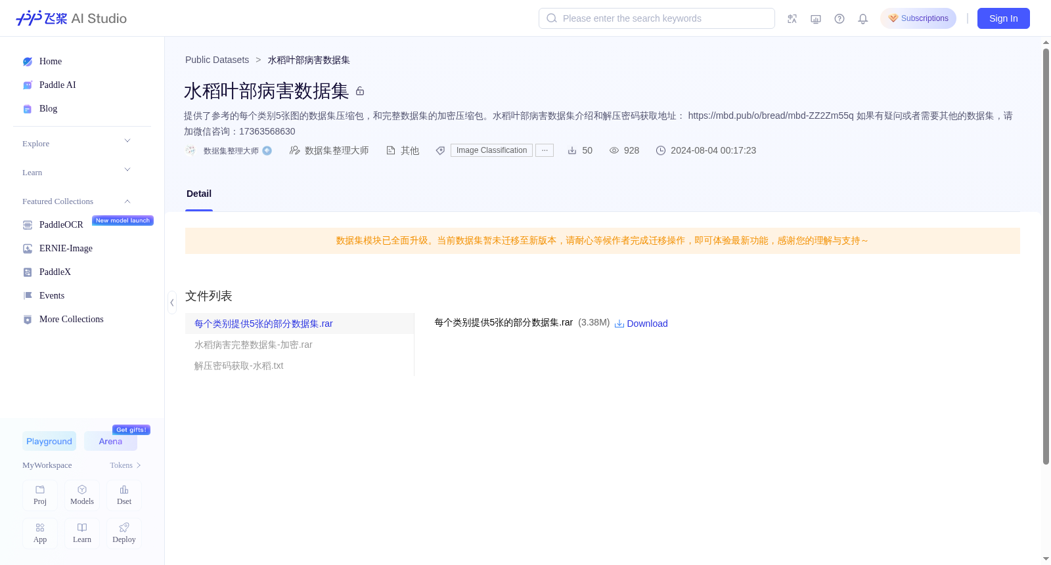Click the lock icon beside dataset title

360,91
